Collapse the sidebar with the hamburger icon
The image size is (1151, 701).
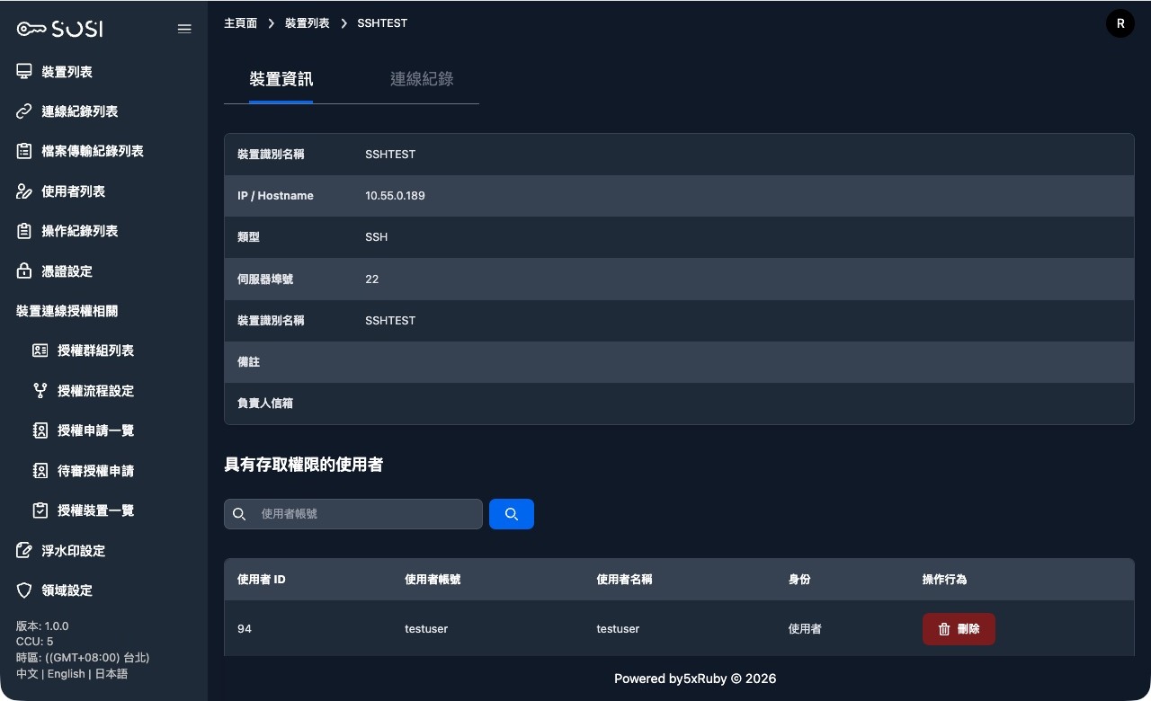pyautogui.click(x=184, y=28)
